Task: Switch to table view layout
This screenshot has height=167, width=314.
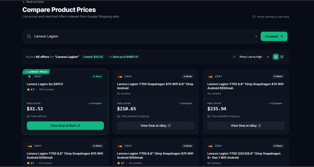Action: (282, 57)
